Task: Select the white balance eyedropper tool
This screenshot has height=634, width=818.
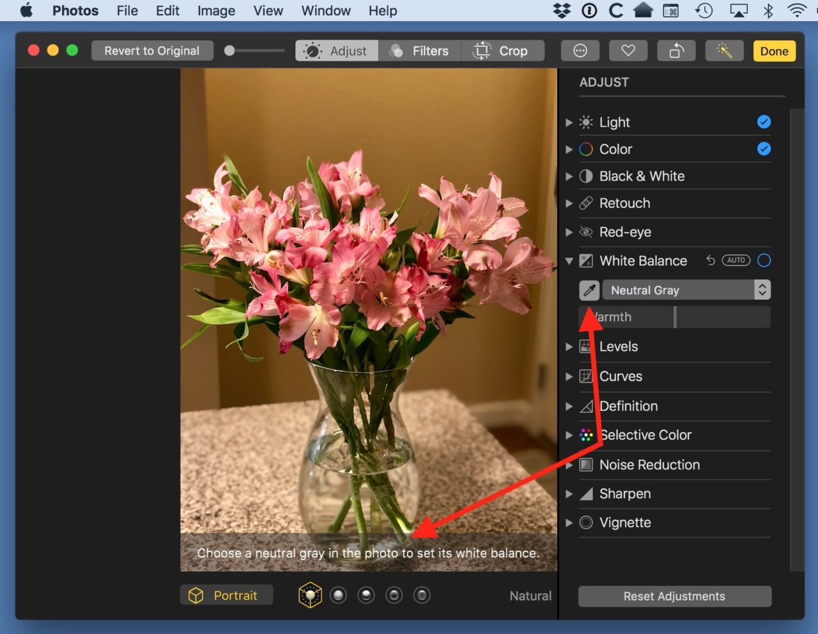Action: point(589,290)
